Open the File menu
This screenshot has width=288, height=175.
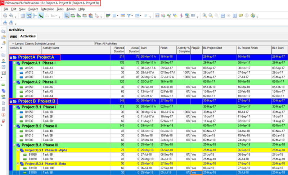(x=6, y=9)
